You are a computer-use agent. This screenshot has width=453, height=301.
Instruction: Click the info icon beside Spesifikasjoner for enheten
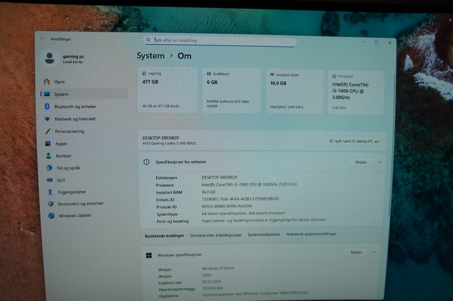click(x=146, y=162)
